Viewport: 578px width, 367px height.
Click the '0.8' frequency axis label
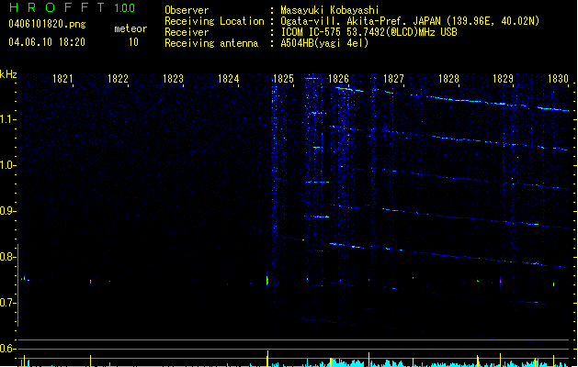pyautogui.click(x=7, y=257)
